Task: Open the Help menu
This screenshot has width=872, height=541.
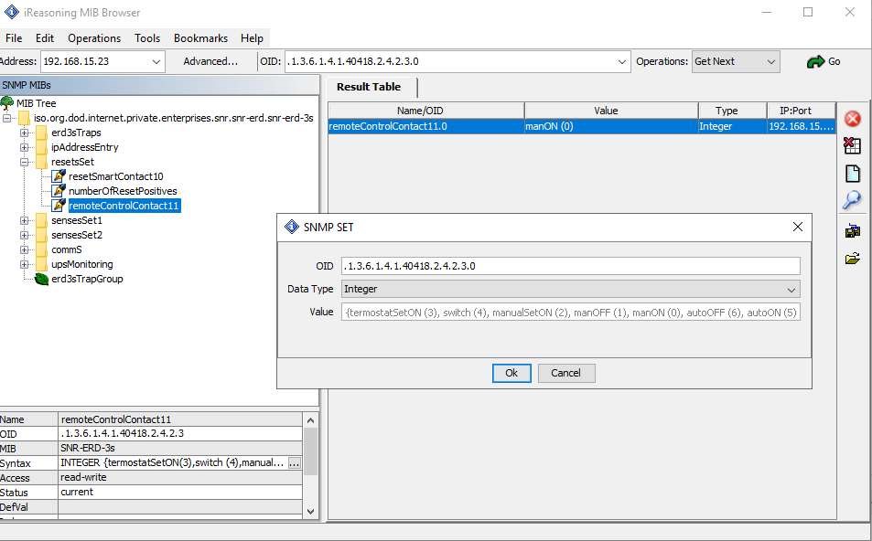Action: coord(252,38)
